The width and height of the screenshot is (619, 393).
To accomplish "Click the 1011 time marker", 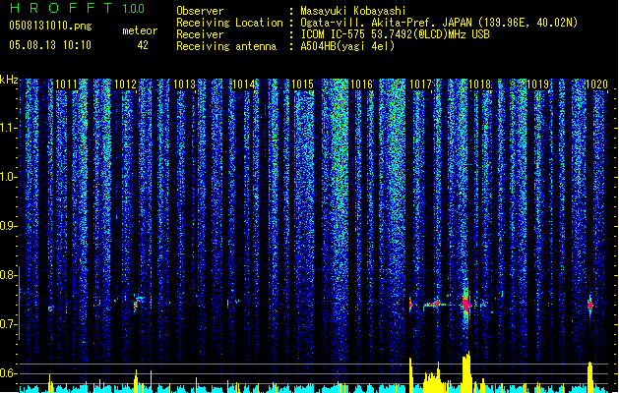I will pos(66,84).
